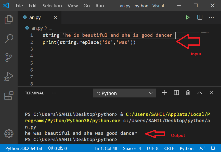Click line number 3 in gutter

click(x=32, y=49)
